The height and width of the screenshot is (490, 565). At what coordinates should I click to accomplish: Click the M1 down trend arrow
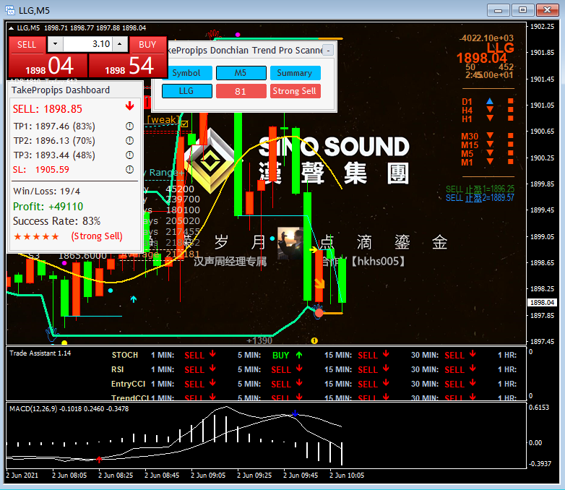click(490, 161)
